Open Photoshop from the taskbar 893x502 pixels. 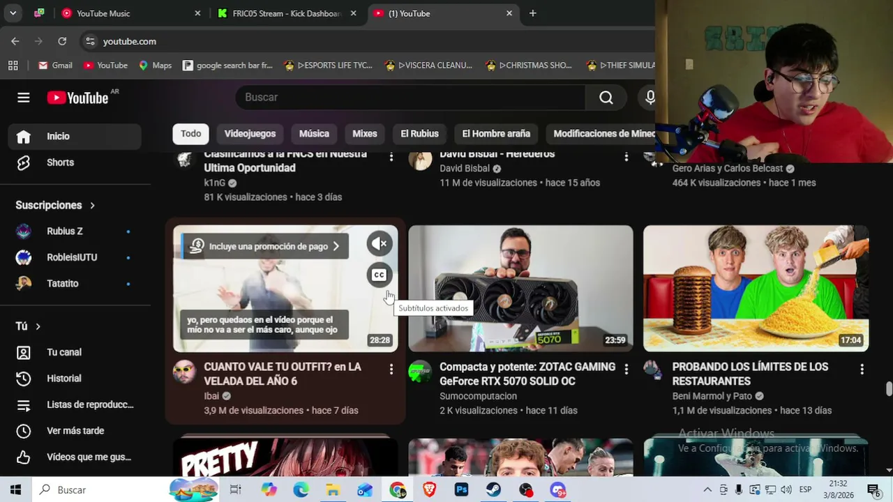point(461,490)
